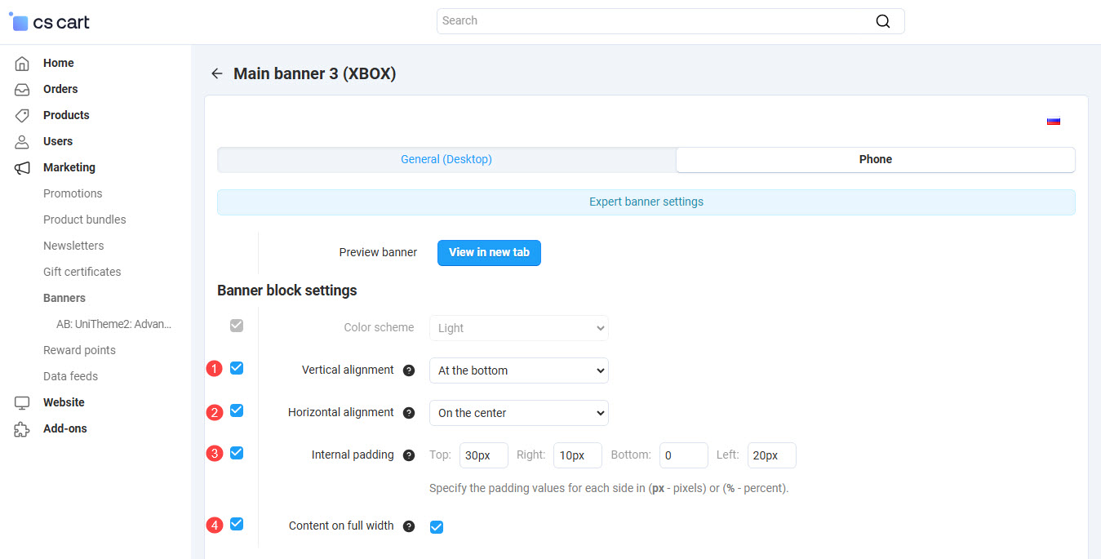
Task: Click the Main banner 3 (XBOX) title
Action: point(315,73)
